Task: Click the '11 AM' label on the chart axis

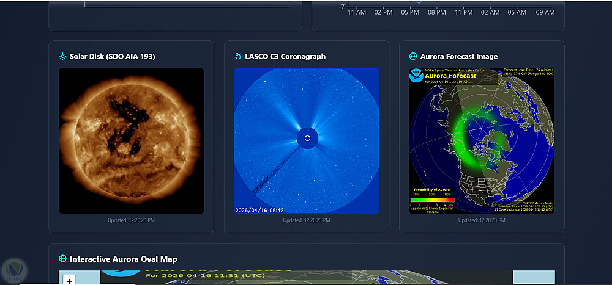Action: [357, 12]
